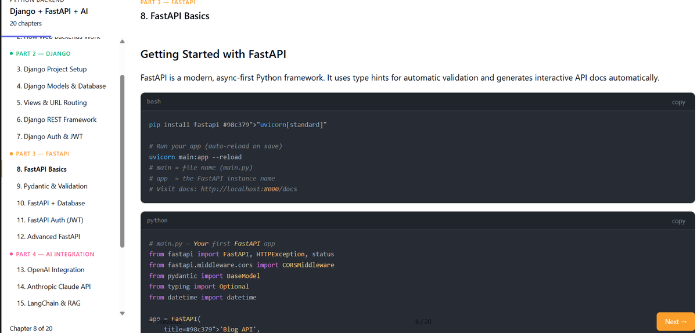Viewport: 697px width, 333px height.
Task: Click the from datetime import datetime line
Action: [203, 297]
